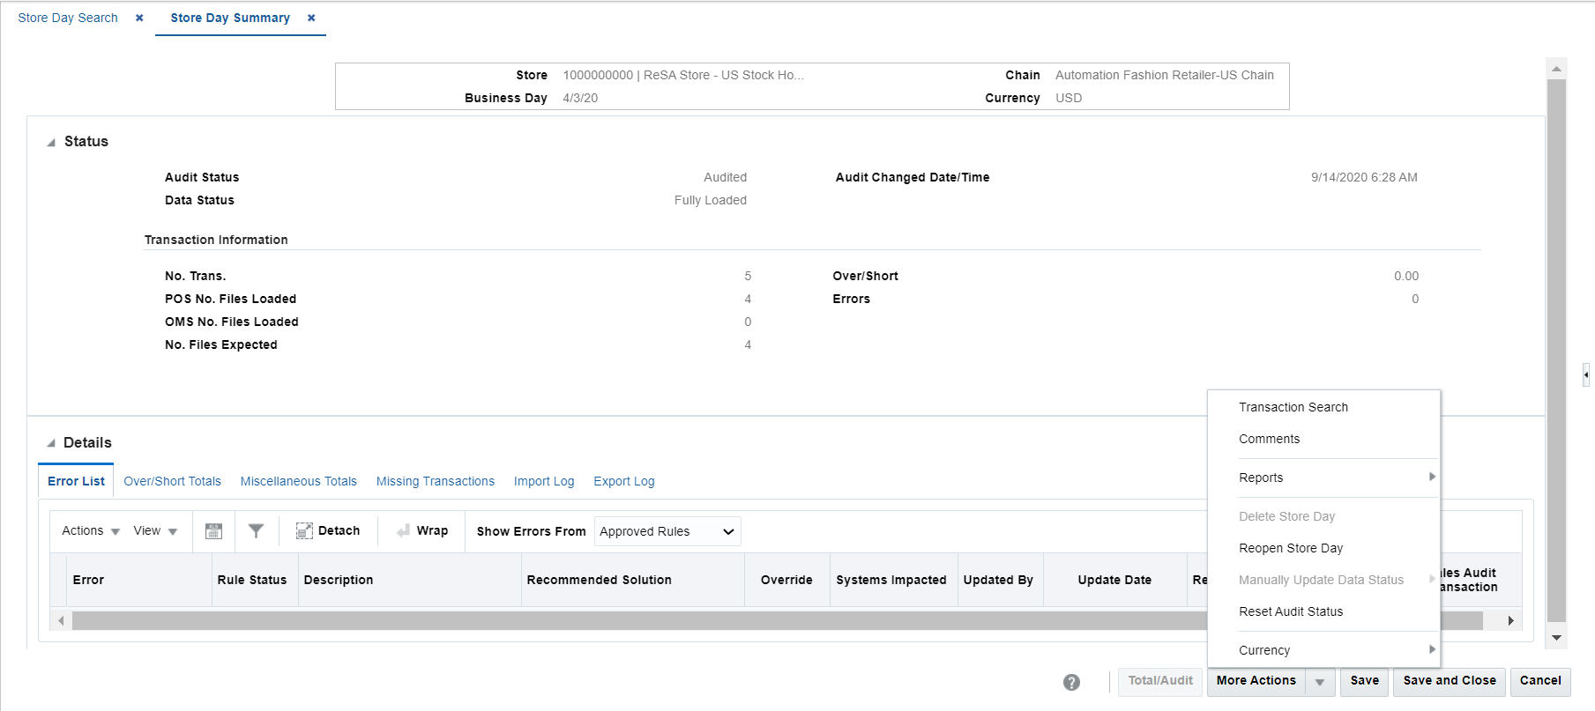Click the Audited status value
This screenshot has height=711, width=1595.
point(725,177)
